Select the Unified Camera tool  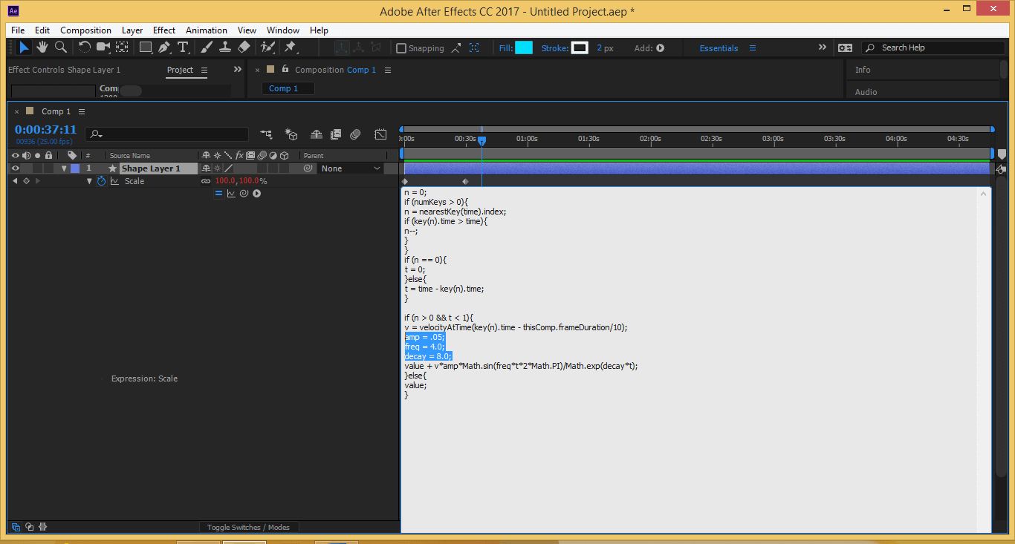point(103,47)
